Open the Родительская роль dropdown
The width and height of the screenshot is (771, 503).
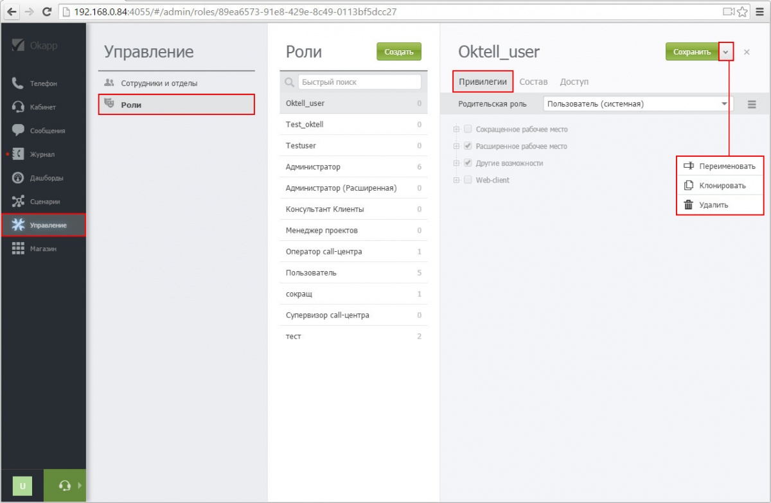pos(637,104)
